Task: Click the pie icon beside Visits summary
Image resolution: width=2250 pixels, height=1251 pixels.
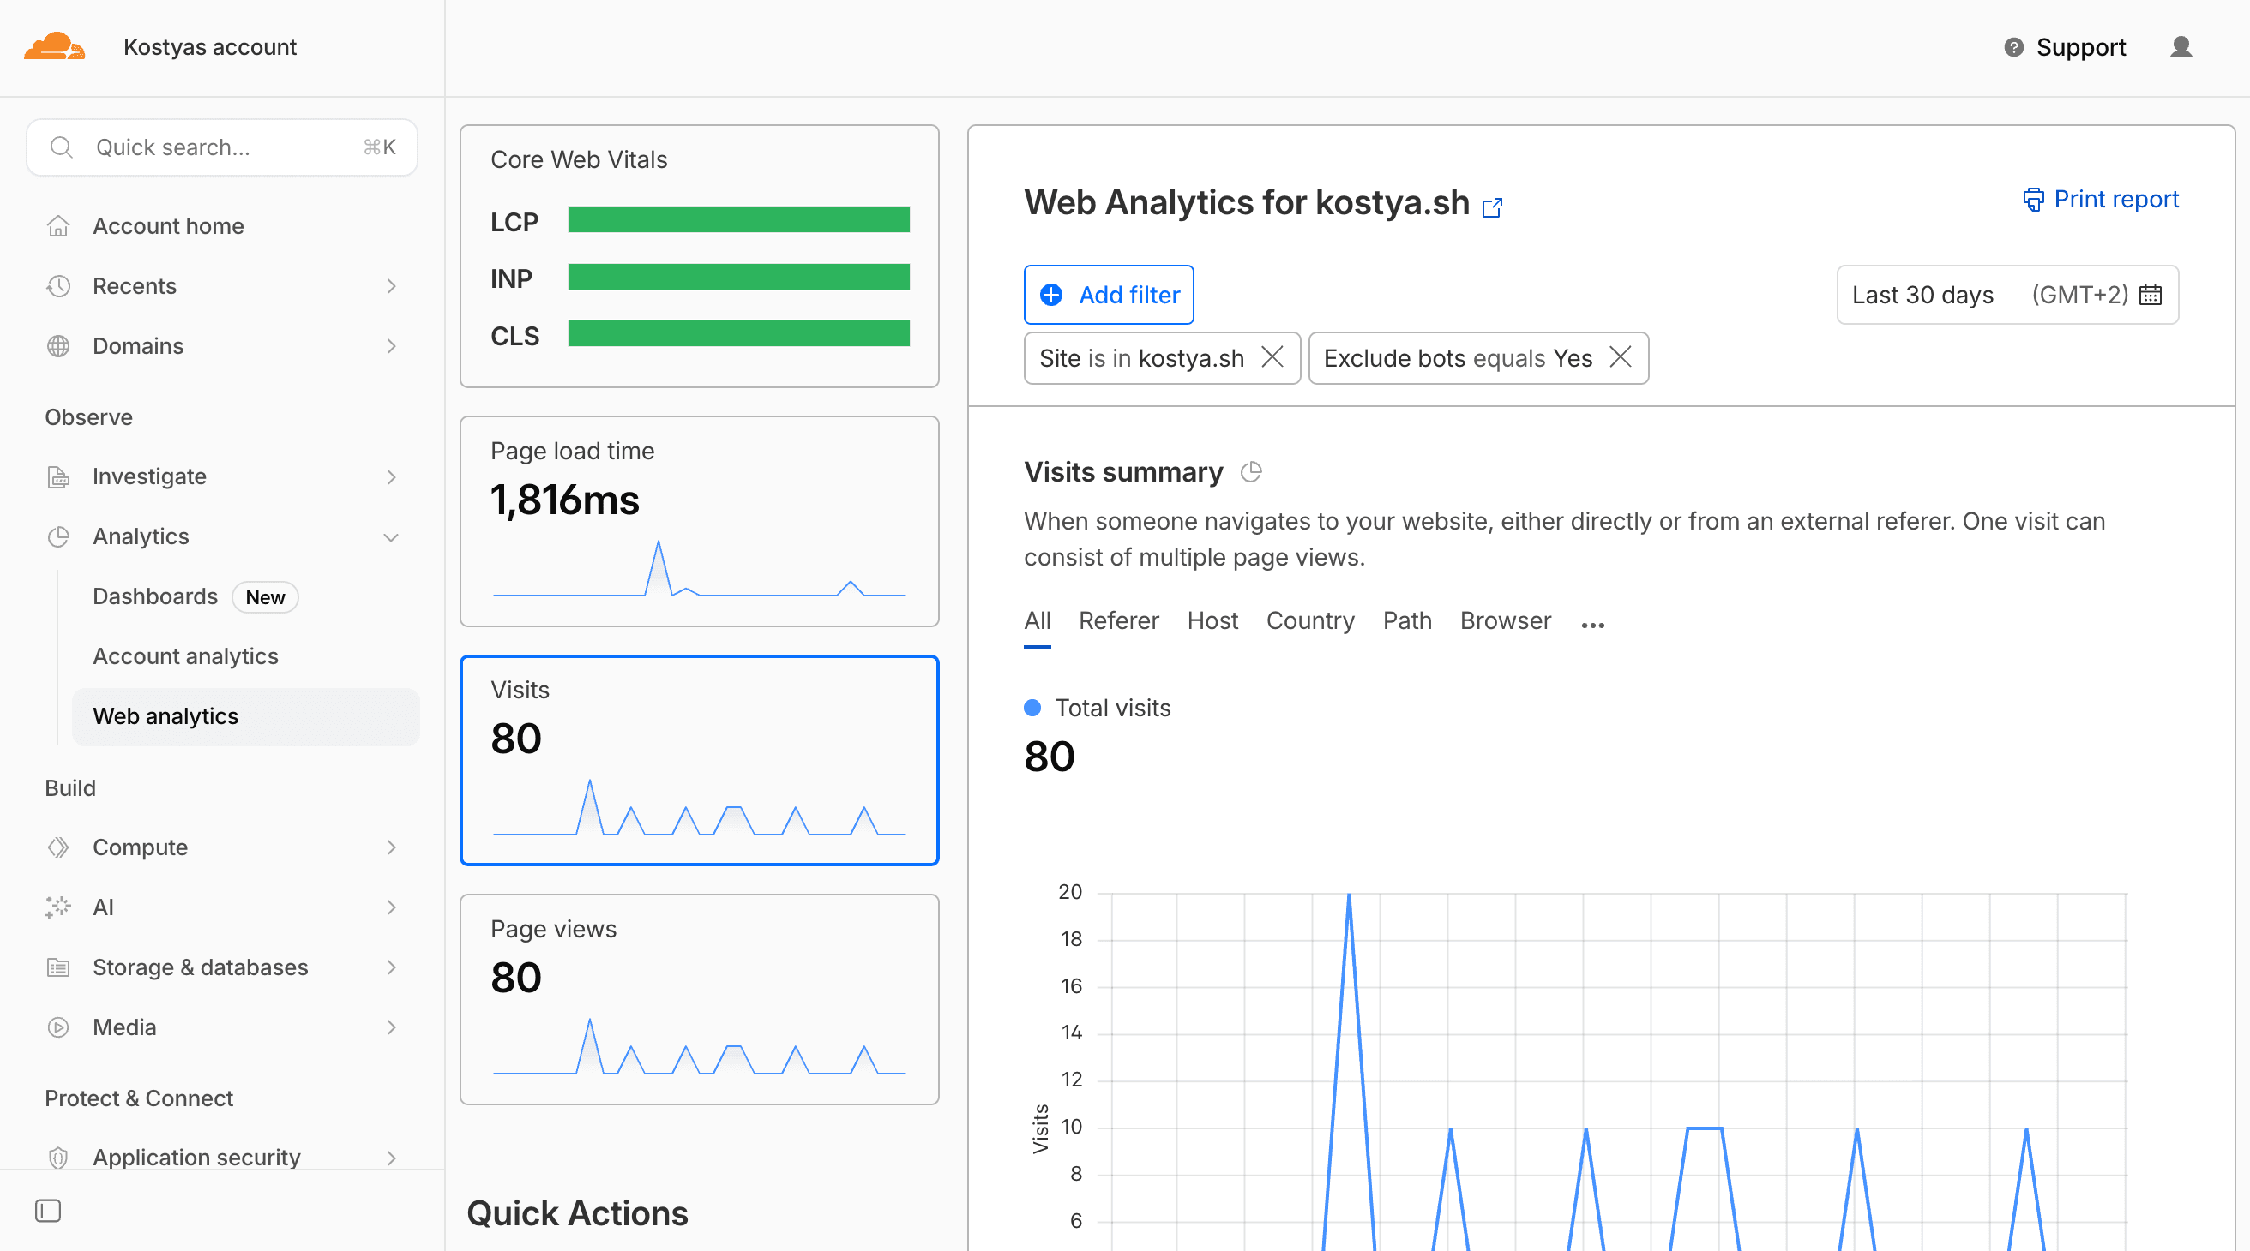Action: coord(1251,472)
